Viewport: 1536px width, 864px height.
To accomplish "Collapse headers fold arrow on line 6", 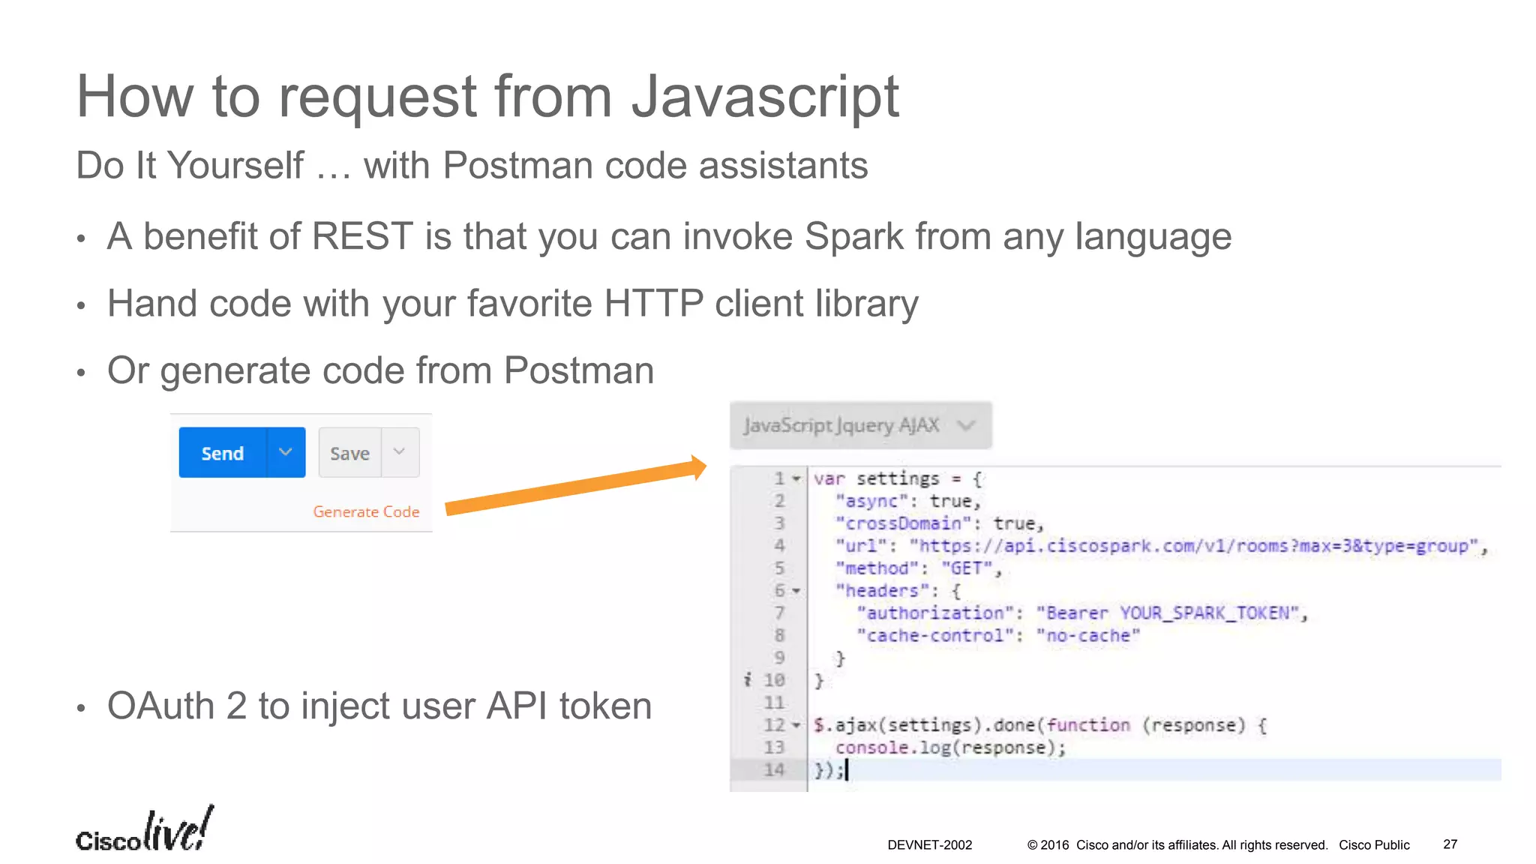I will click(x=796, y=591).
